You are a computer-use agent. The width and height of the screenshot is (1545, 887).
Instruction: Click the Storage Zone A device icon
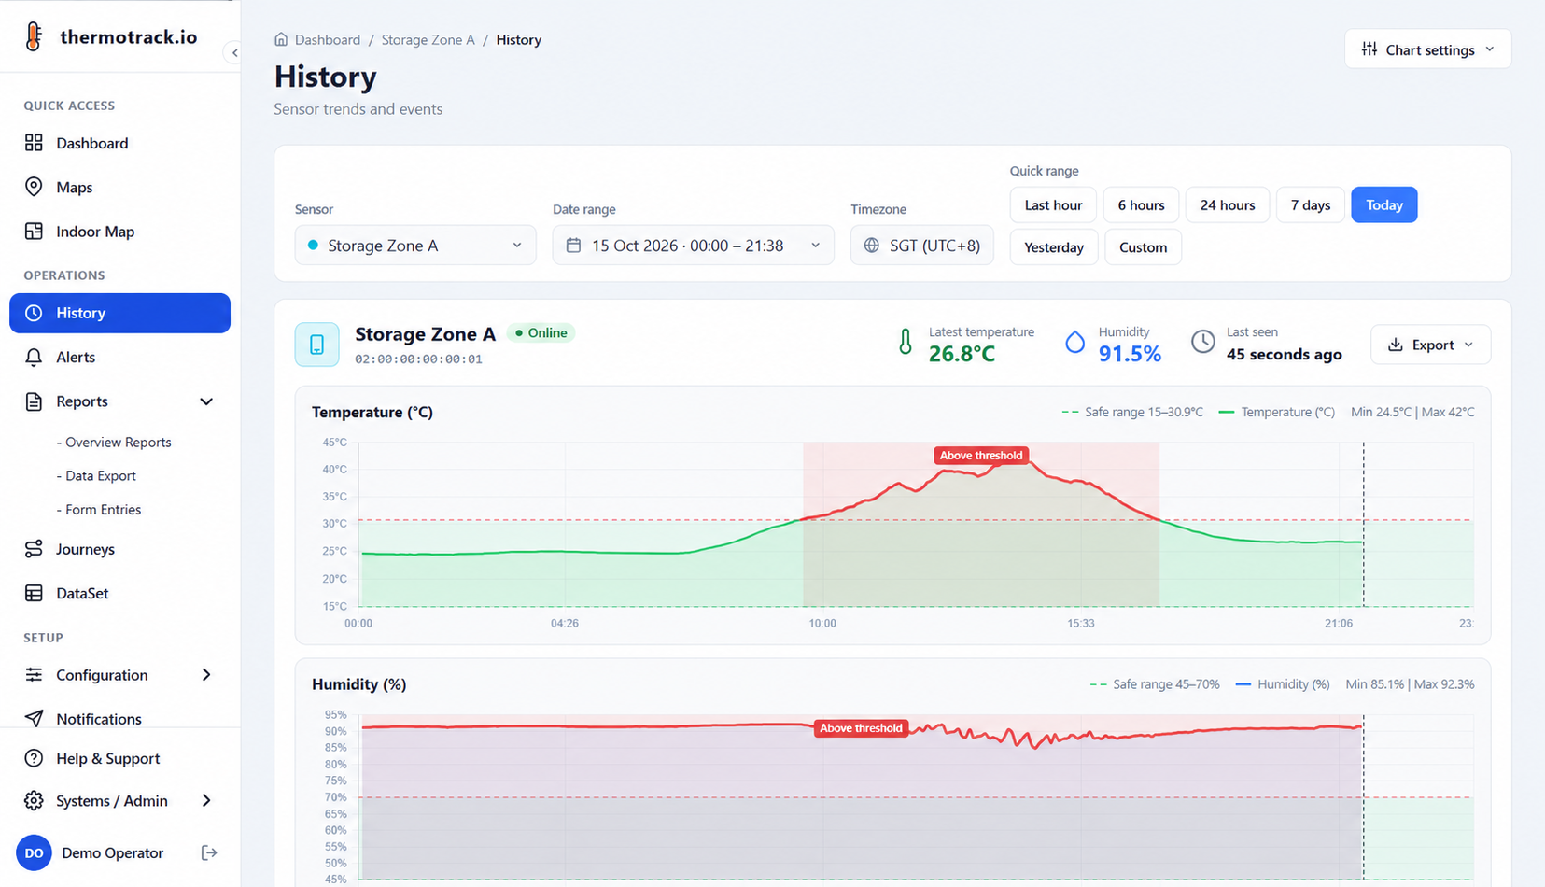point(317,345)
